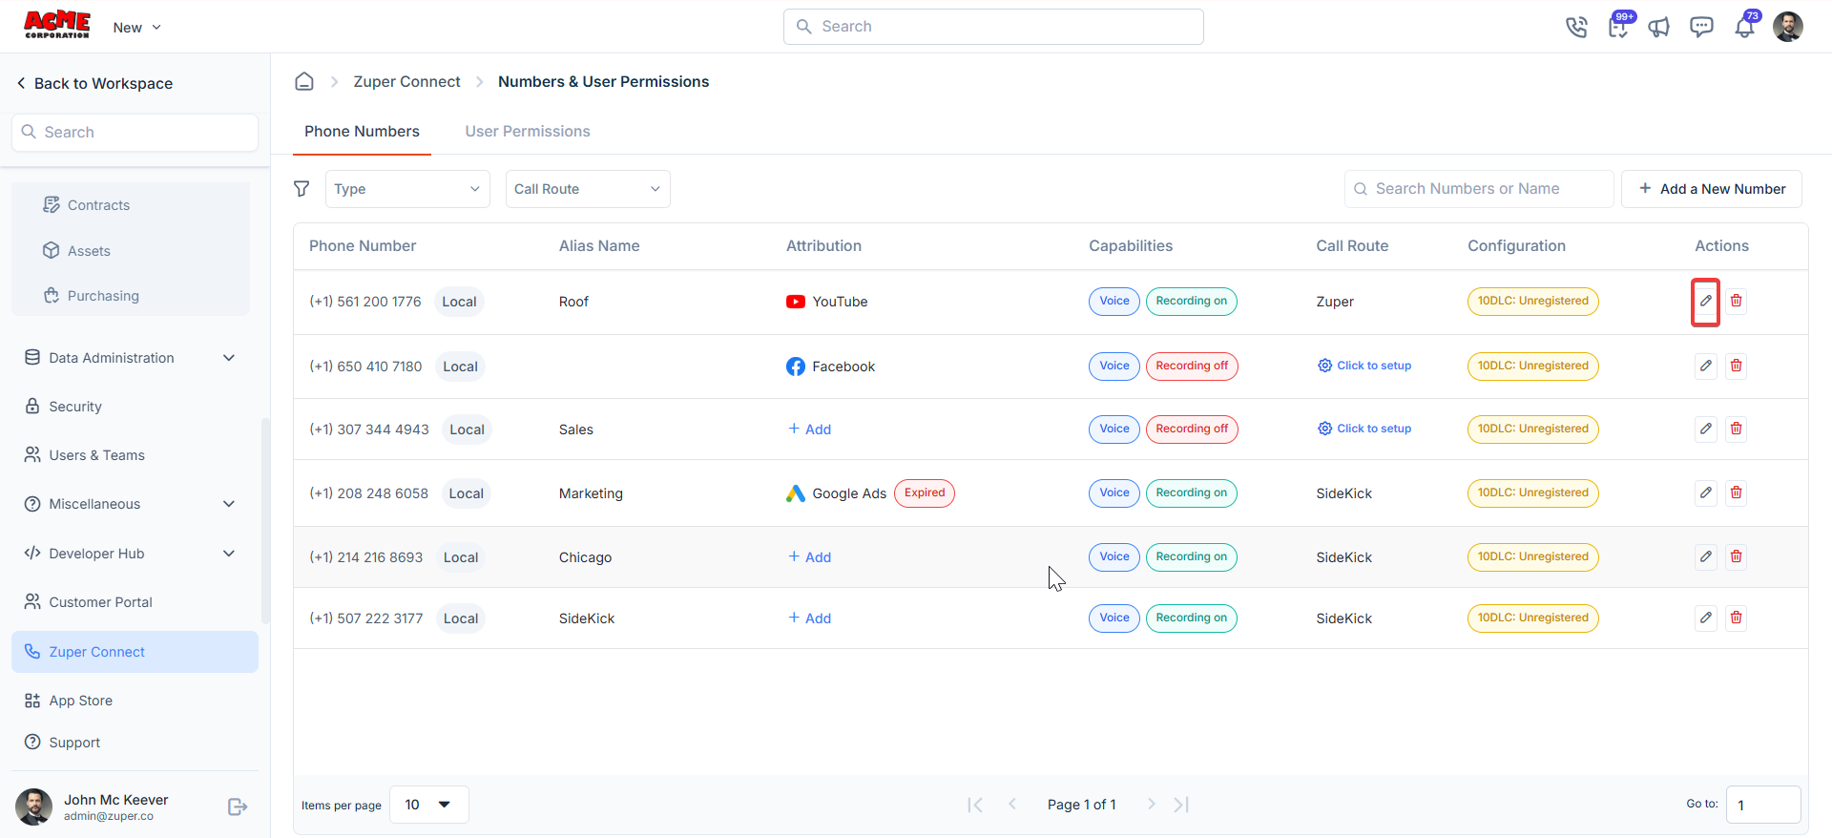This screenshot has width=1832, height=838.
Task: Go to next page arrow
Action: [1152, 805]
